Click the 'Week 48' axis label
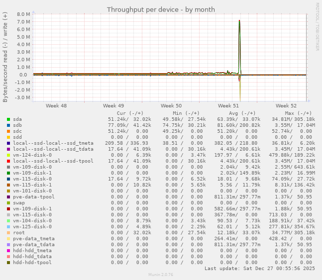 click(56, 106)
